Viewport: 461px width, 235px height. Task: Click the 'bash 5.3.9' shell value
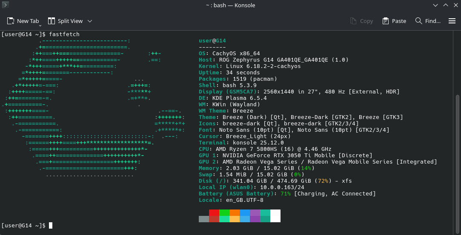[x=240, y=85]
